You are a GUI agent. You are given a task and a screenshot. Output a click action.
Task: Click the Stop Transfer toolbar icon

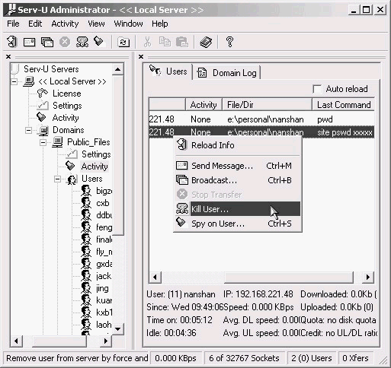pyautogui.click(x=65, y=42)
